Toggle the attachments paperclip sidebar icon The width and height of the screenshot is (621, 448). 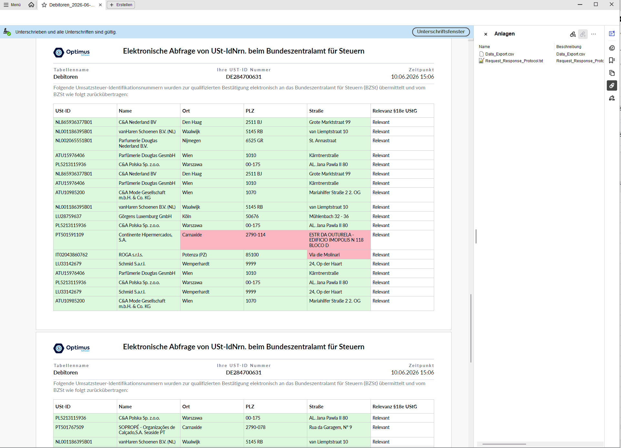[612, 85]
